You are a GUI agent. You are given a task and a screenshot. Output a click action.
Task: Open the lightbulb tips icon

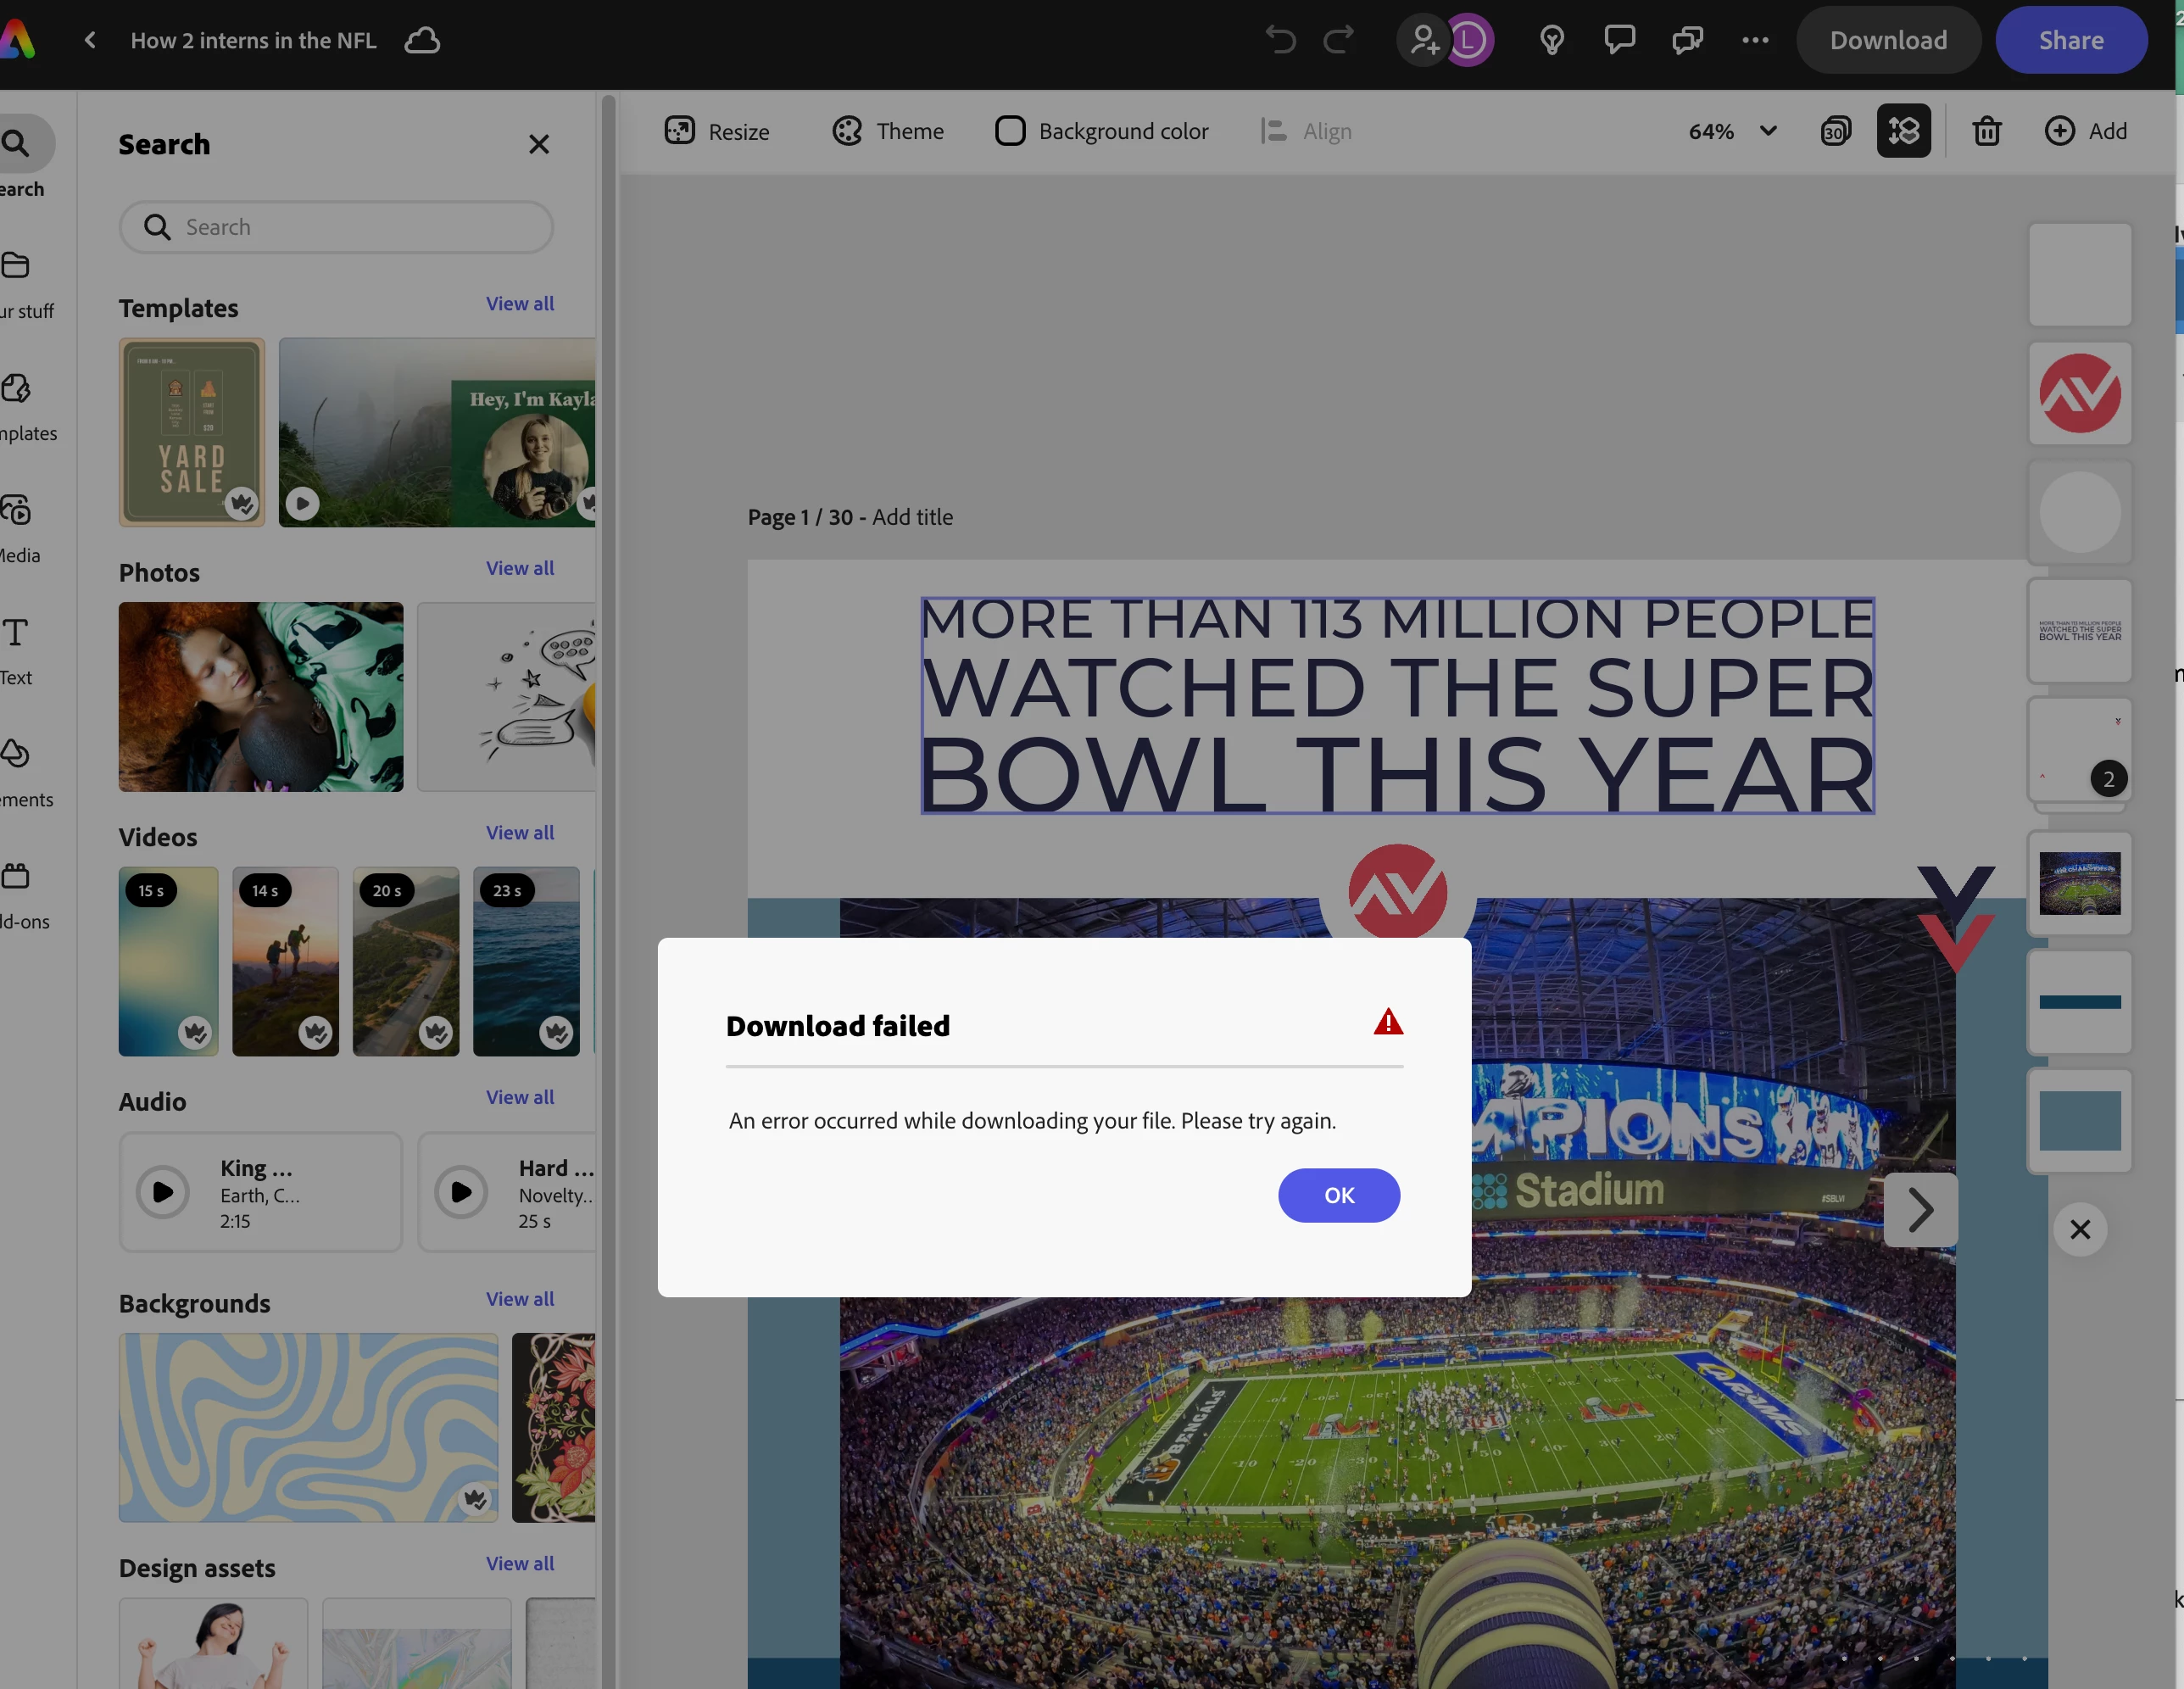[1551, 40]
